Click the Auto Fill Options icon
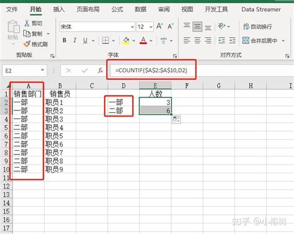Screen dimensions: 294x234 (176, 119)
